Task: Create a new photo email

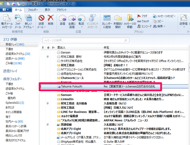Action: click(x=18, y=21)
